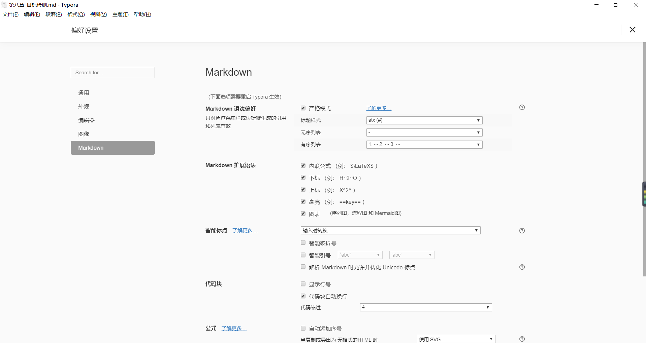Enable the 显示行号 checkbox
Screen dimensions: 646x343
pyautogui.click(x=303, y=284)
